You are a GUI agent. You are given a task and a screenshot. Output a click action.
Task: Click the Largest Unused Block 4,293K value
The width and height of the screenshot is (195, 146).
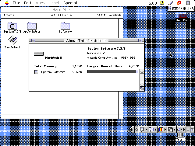[134, 66]
